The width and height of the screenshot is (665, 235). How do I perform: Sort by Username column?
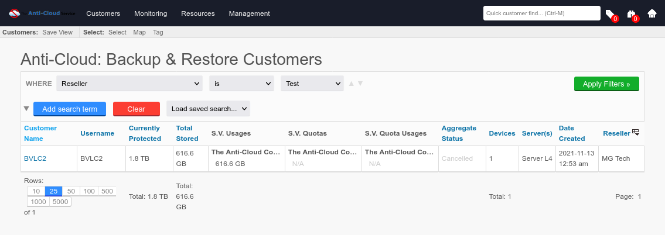click(x=97, y=133)
